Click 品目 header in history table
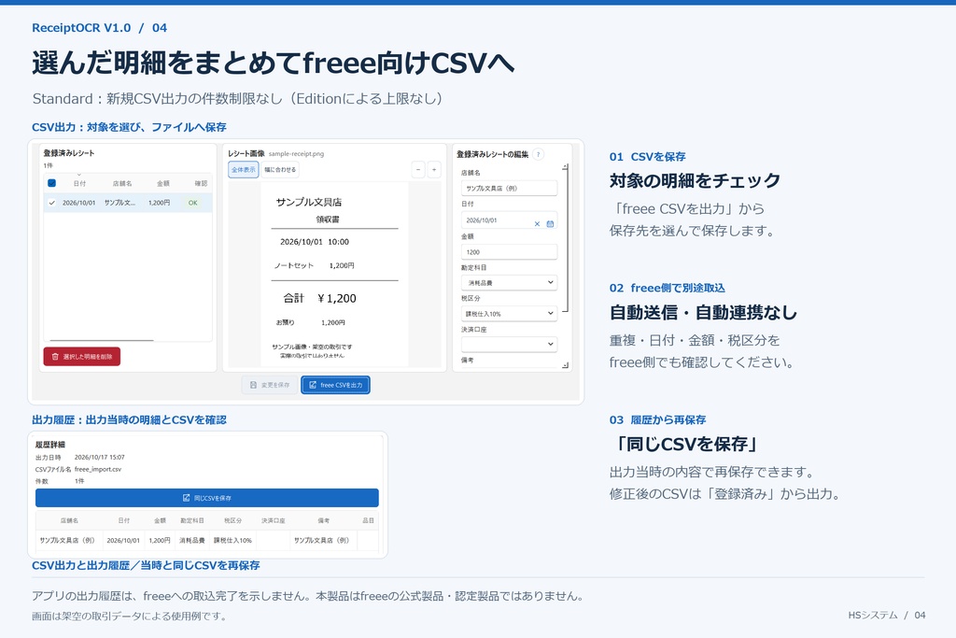The height and width of the screenshot is (638, 956). (x=368, y=520)
